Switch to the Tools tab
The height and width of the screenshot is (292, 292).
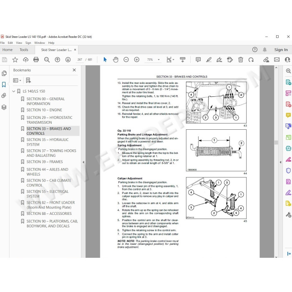point(24,50)
